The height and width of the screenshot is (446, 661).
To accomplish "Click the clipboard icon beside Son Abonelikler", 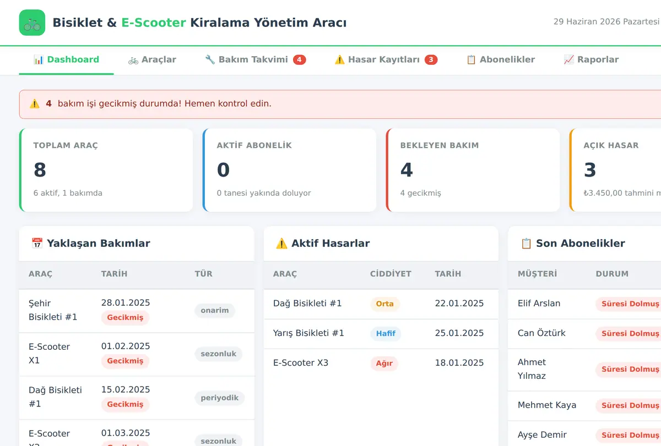I will (x=526, y=243).
